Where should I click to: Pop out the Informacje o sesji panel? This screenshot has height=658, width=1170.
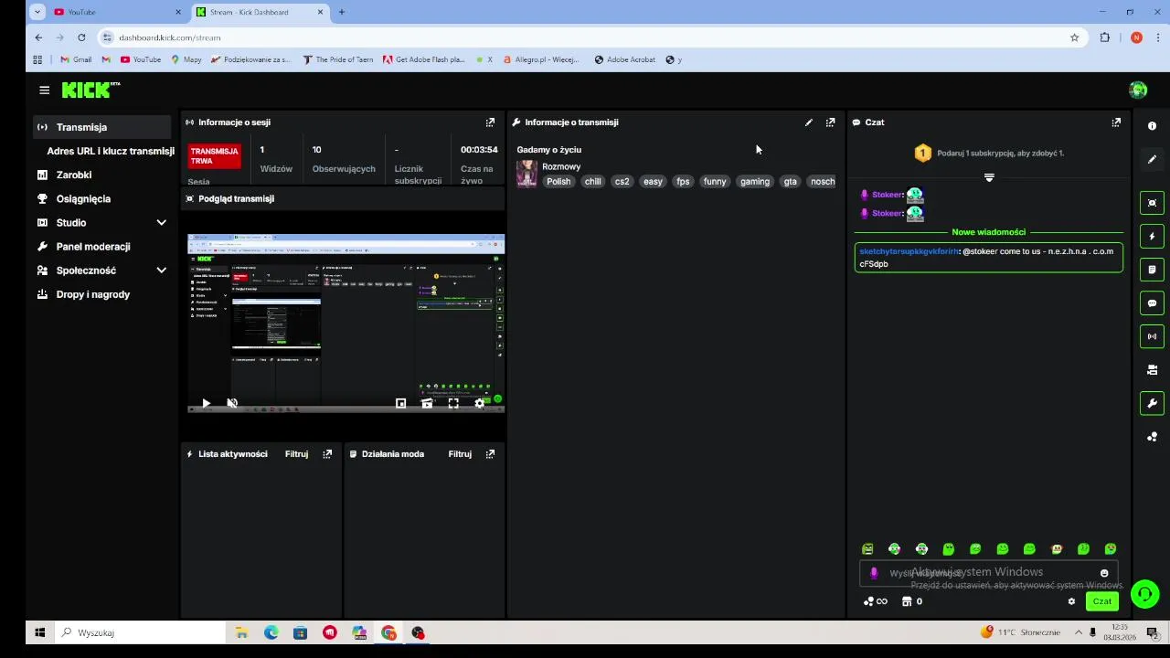pyautogui.click(x=490, y=122)
